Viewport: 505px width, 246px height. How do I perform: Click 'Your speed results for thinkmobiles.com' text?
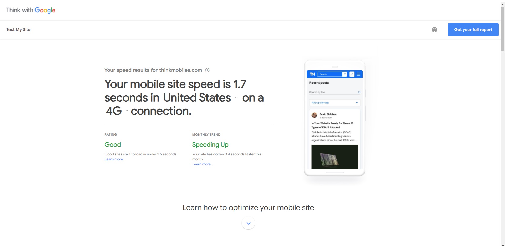tap(153, 70)
